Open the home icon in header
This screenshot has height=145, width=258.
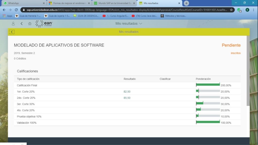click(30, 23)
